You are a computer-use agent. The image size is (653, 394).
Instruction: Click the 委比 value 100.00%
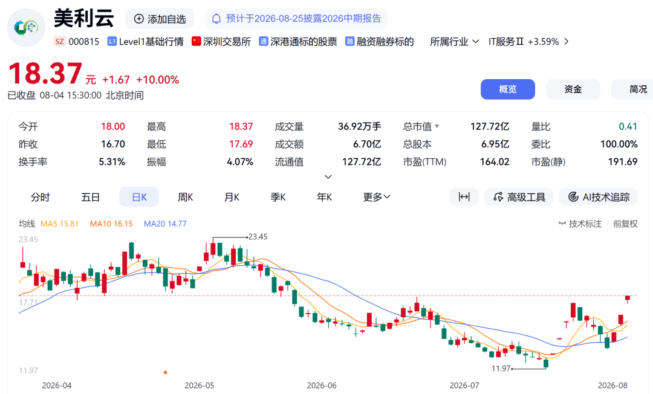619,144
